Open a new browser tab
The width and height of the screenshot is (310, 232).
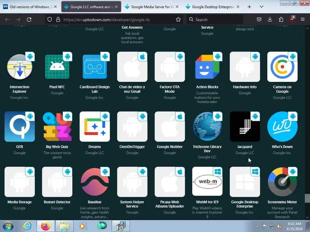coord(249,7)
